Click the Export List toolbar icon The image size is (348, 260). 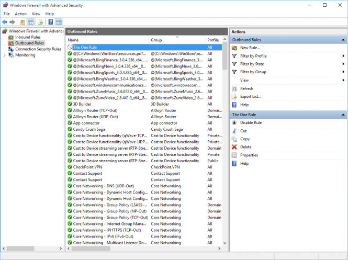pos(40,22)
